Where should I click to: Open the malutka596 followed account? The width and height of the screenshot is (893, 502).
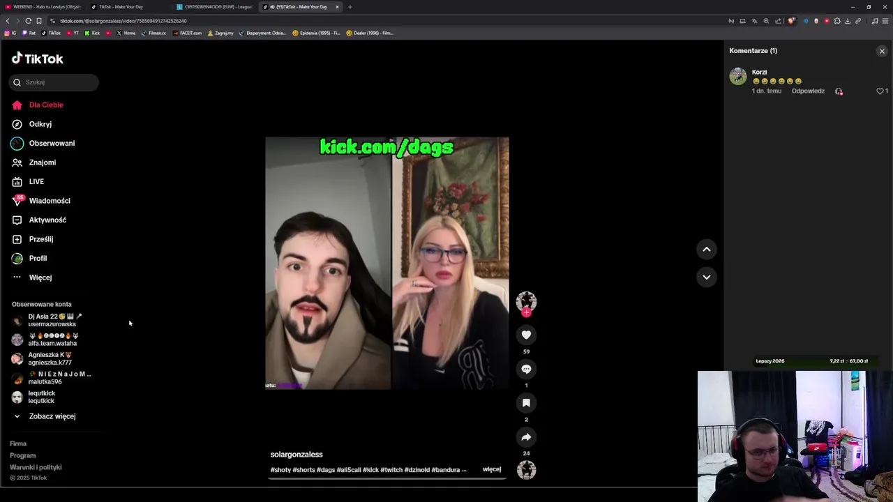click(x=50, y=378)
